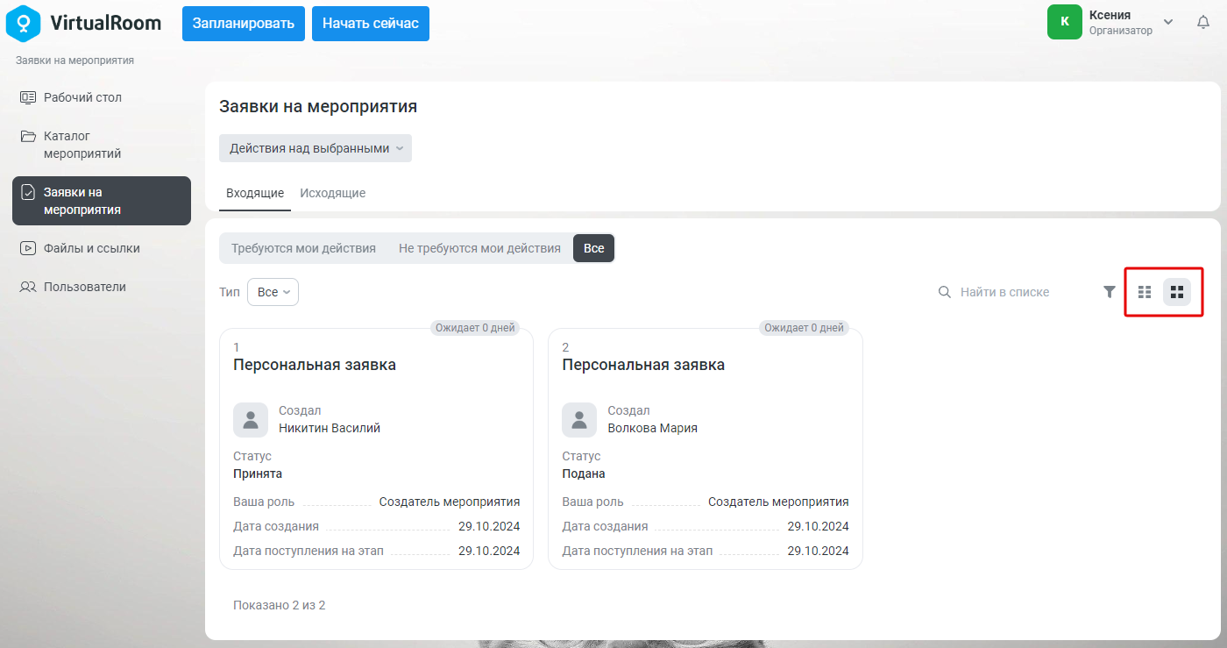
Task: Click Ожидает 0 дней badge on card 1
Action: coord(475,328)
